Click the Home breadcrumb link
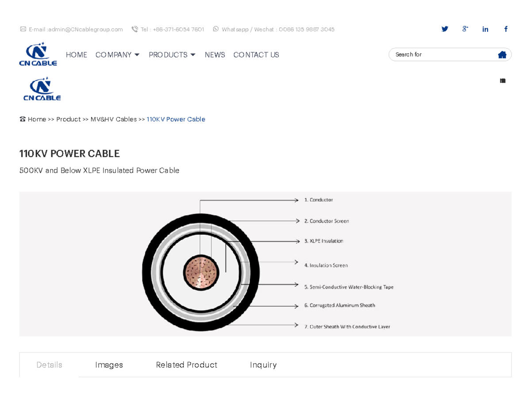531x410 pixels. (x=37, y=119)
